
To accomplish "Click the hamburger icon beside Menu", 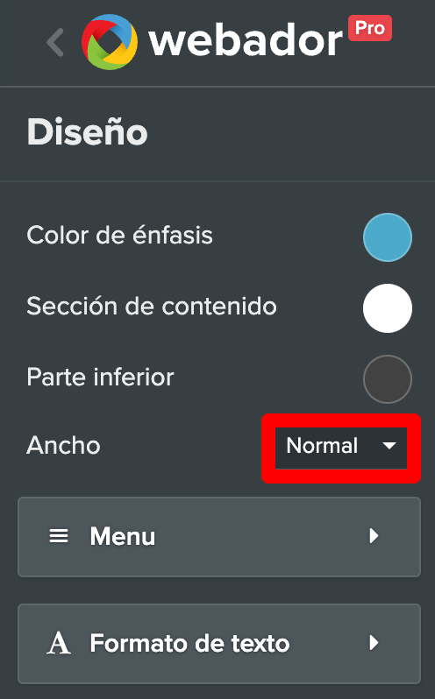I will [59, 536].
